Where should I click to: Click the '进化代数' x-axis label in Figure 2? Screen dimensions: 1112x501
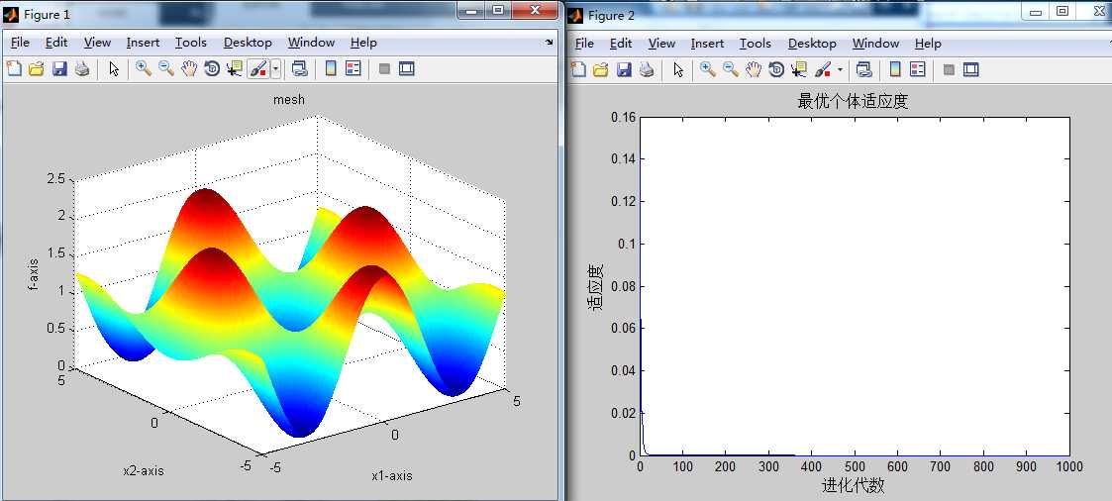click(x=854, y=485)
